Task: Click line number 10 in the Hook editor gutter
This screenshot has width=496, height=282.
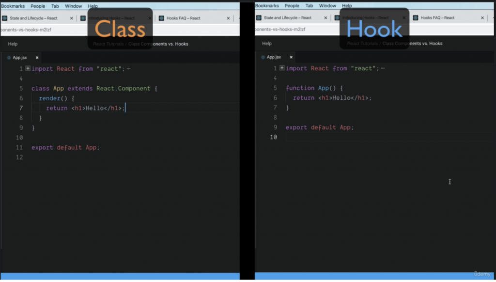Action: [x=273, y=137]
